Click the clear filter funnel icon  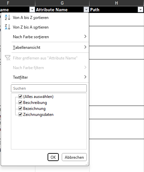[x=8, y=58]
